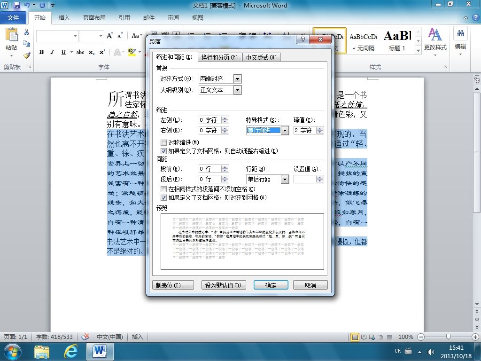Screen dimensions: 481x361
Task: Toggle 对称缩进 checkbox
Action: point(163,142)
